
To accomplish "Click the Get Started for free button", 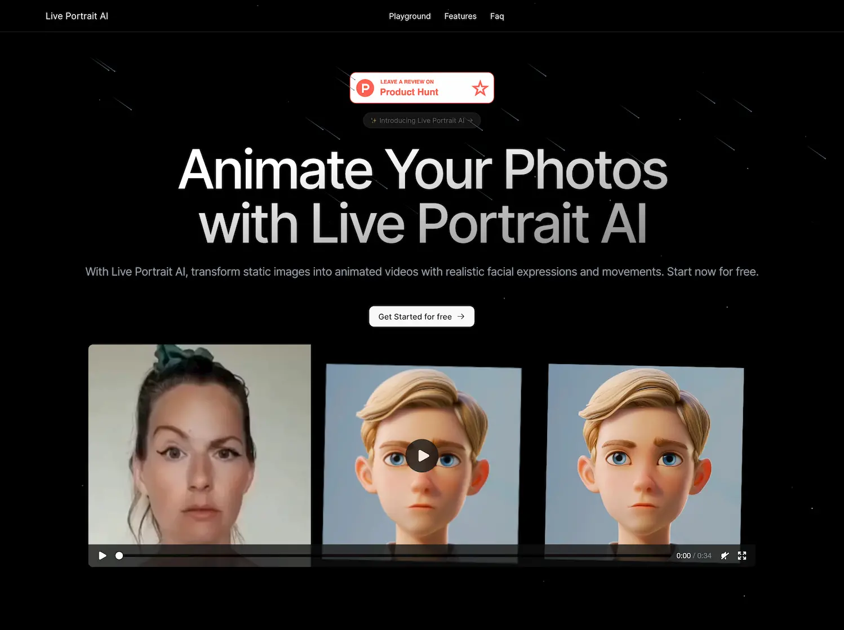I will tap(421, 316).
